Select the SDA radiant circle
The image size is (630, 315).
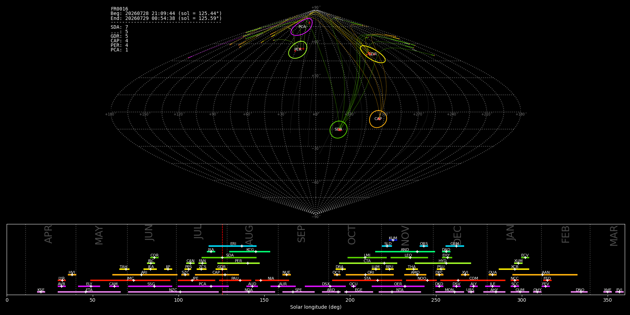click(338, 129)
